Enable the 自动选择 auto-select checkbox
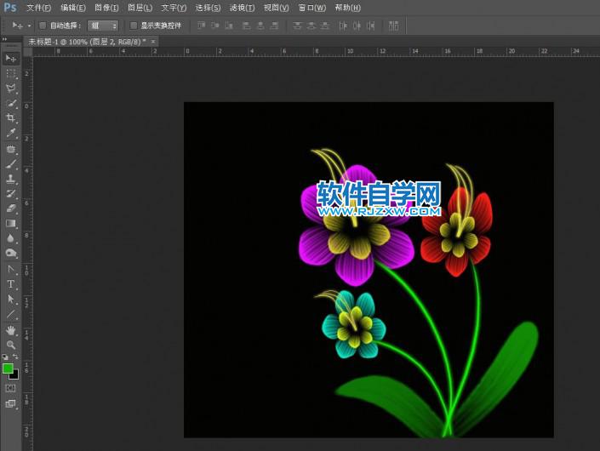The image size is (600, 451). 43,26
